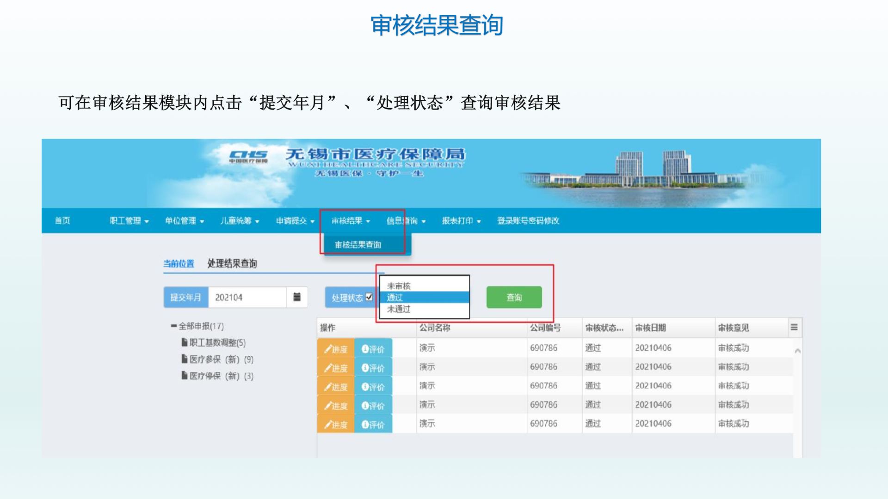Open the 登录账号密码修改 link
Screen dimensions: 888x499
pyautogui.click(x=528, y=221)
